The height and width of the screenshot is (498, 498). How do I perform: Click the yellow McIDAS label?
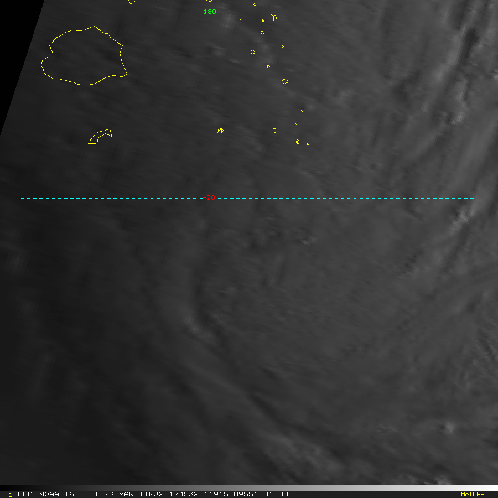[472, 494]
